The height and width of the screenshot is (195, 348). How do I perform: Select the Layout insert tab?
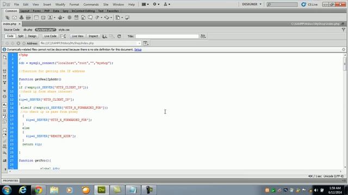[25, 11]
